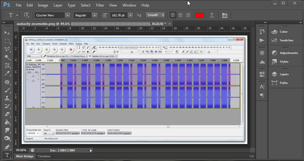Select the Paint Bucket tool
Screen dimensions: 304x161
click(x=7, y=122)
